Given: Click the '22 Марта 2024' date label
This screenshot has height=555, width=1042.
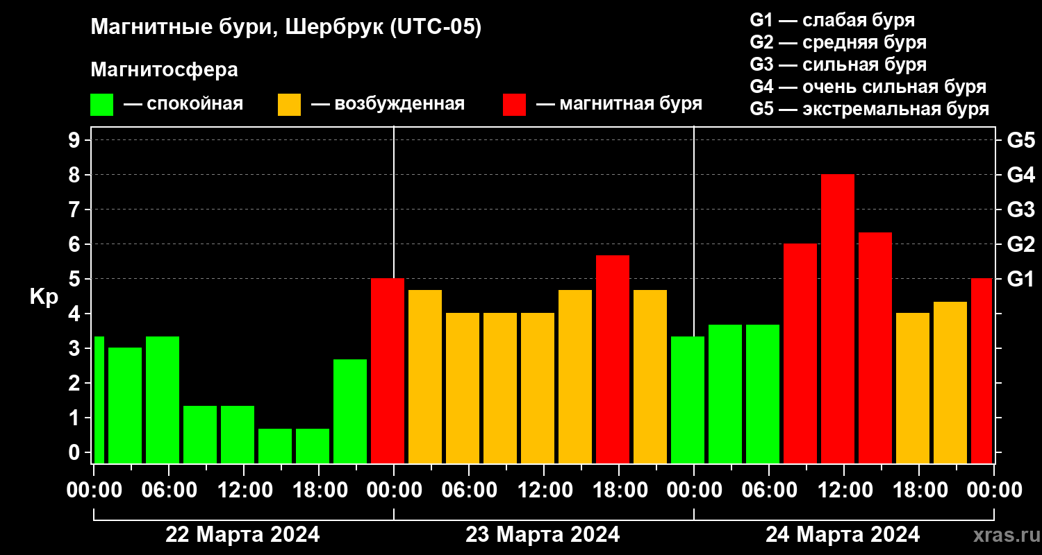Looking at the screenshot, I should (x=242, y=535).
